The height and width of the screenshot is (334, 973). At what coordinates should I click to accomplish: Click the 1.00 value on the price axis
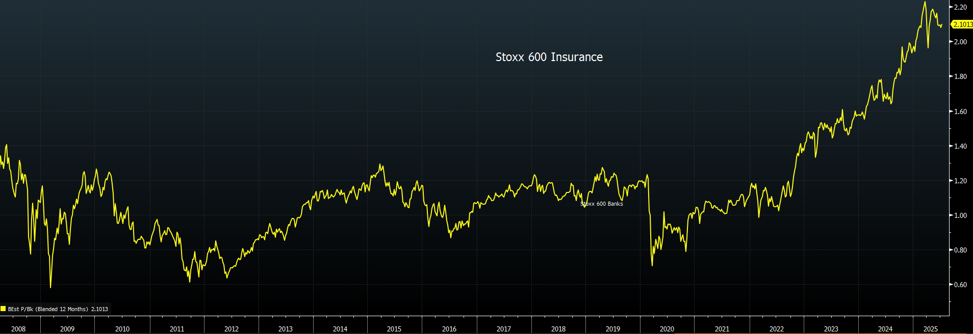[960, 215]
